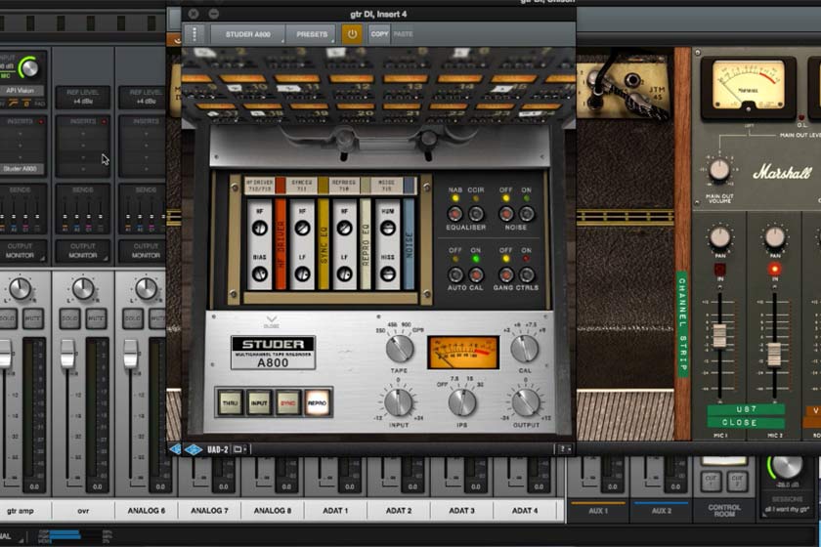821x547 pixels.
Task: Set GANG CTRLS to OFF
Action: pyautogui.click(x=506, y=274)
